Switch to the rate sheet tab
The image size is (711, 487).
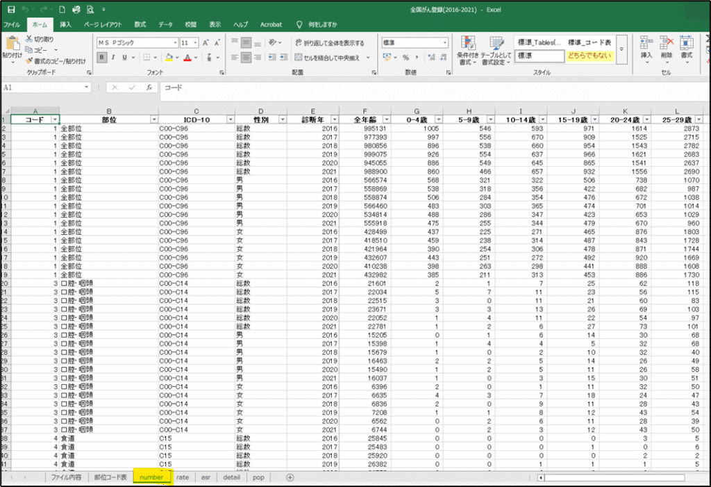click(182, 477)
